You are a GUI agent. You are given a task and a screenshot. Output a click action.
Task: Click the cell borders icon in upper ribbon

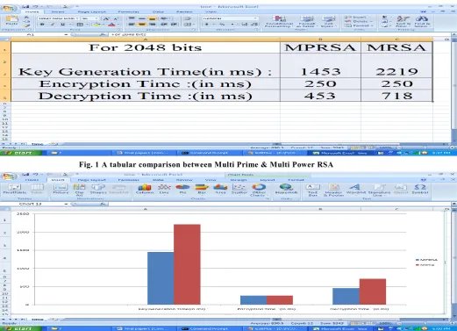[x=80, y=25]
